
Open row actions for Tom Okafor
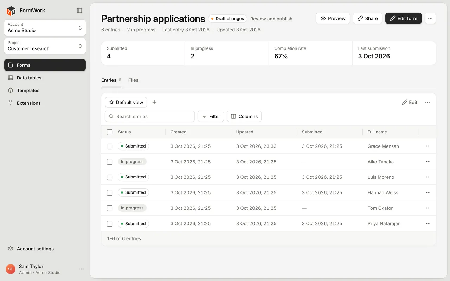click(428, 208)
